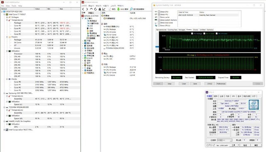Enable the Stress system memory checkbox

pos(159,20)
